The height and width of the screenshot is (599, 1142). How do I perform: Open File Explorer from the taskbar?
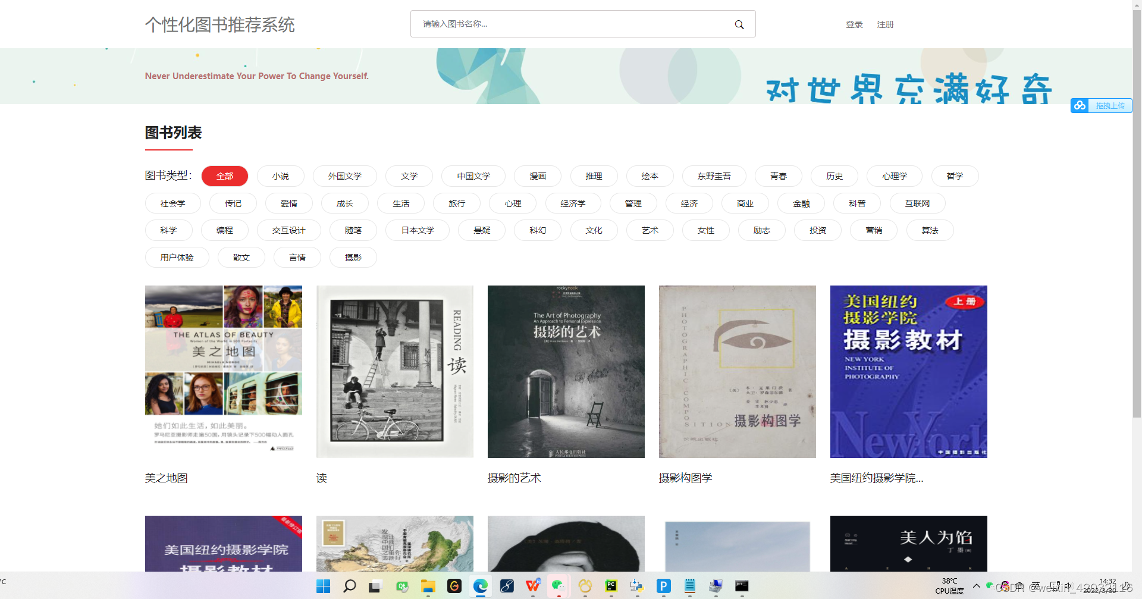[428, 587]
